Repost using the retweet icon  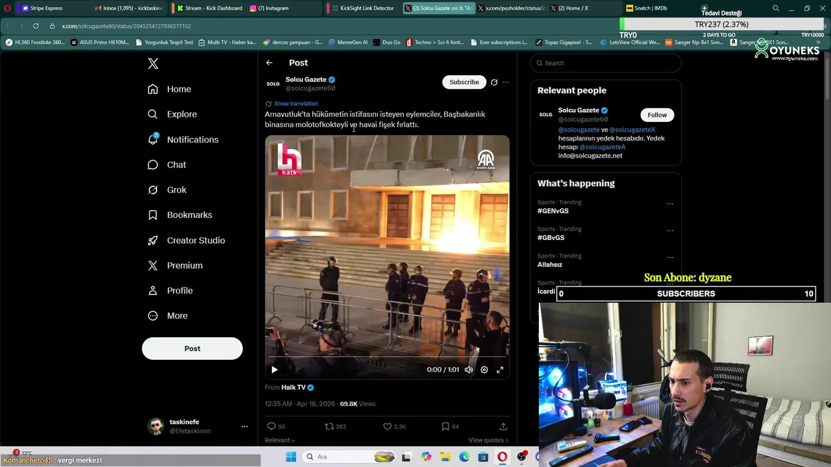[x=329, y=426]
